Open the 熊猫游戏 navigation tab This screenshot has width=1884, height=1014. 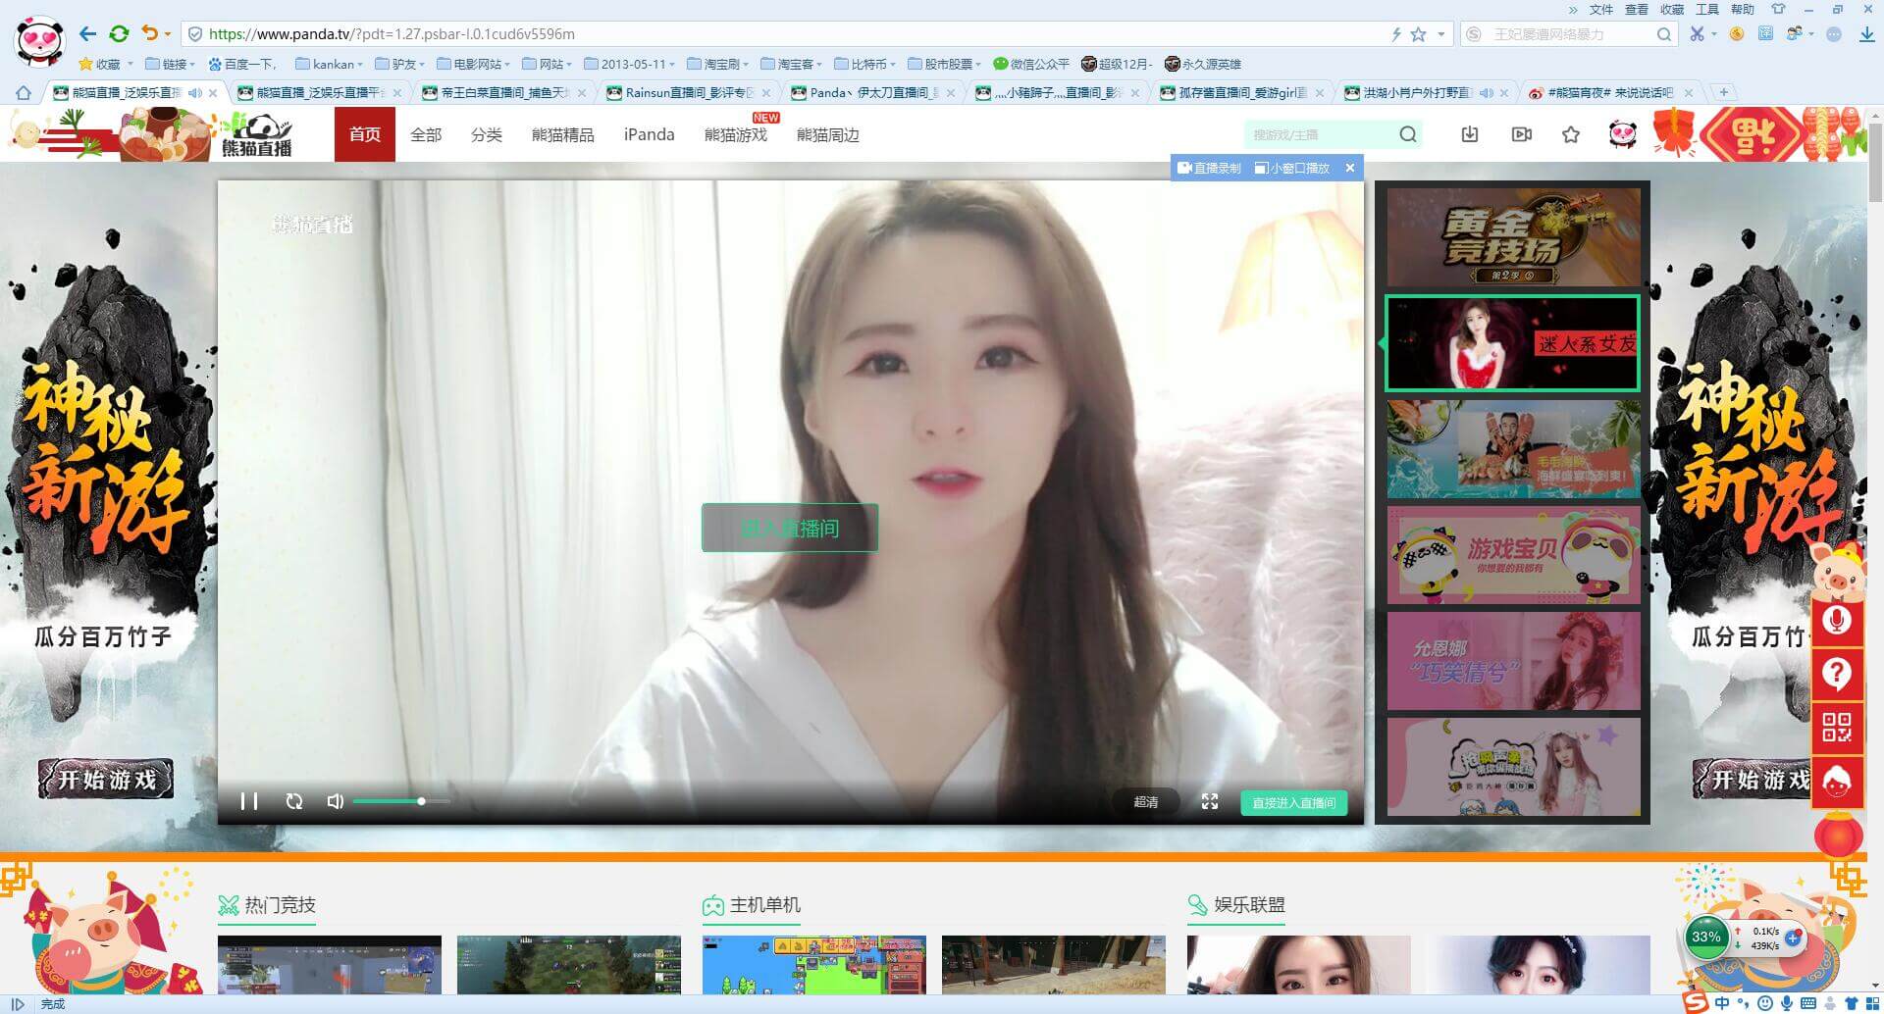coord(735,134)
